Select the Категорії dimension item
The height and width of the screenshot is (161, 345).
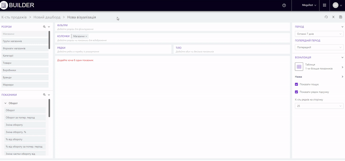pos(24,56)
